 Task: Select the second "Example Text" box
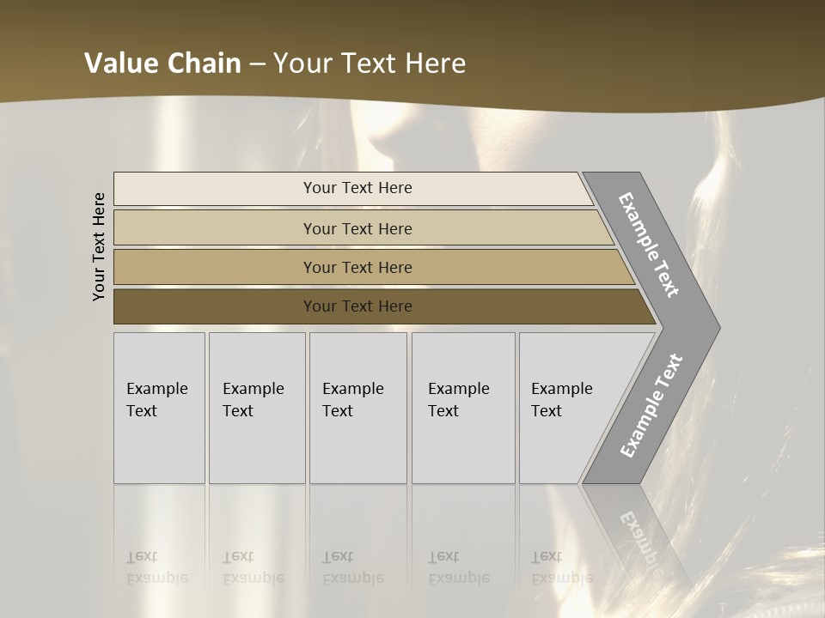pyautogui.click(x=257, y=407)
